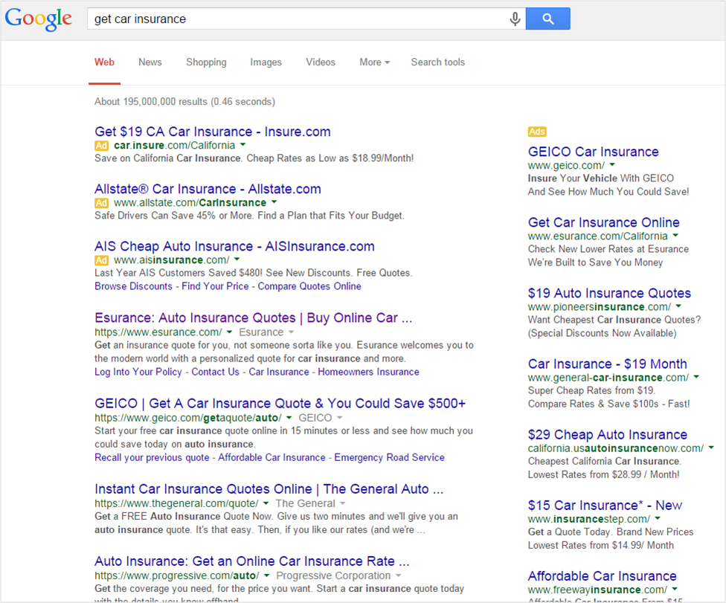Image resolution: width=726 pixels, height=603 pixels.
Task: Expand arrow next to sidebar www.geico.com/
Action: [612, 165]
